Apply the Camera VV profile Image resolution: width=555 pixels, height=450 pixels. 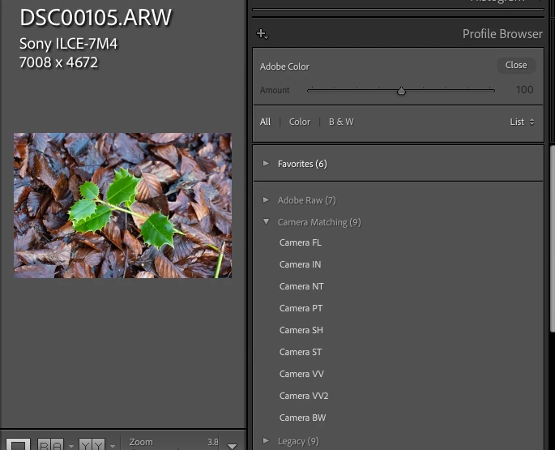click(301, 374)
